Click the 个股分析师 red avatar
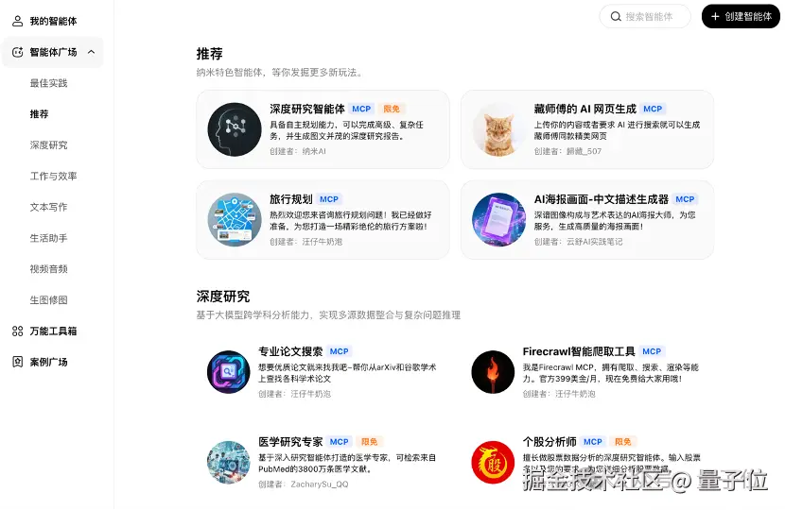 pos(493,463)
